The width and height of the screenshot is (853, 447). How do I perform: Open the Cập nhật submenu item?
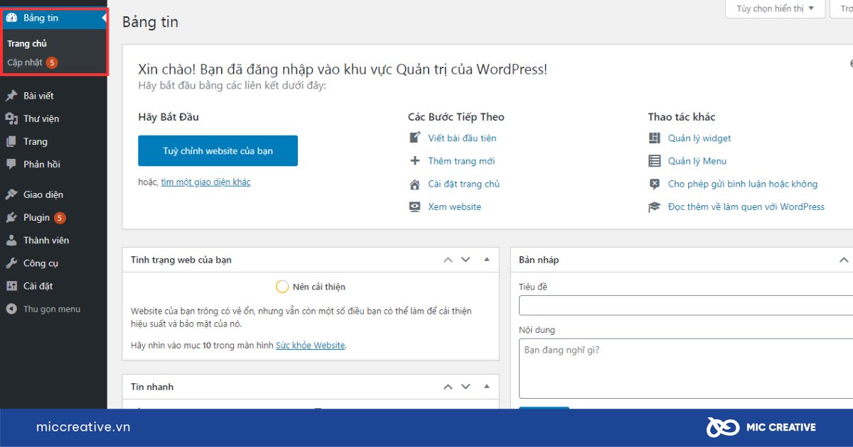25,62
